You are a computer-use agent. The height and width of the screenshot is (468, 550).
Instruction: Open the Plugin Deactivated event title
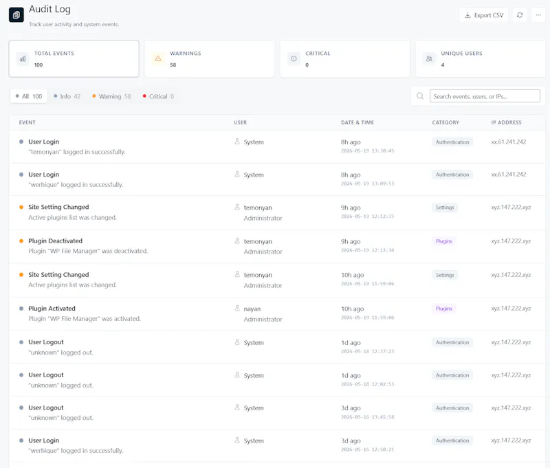click(x=56, y=241)
